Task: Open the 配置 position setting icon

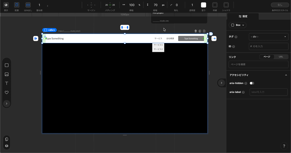Action: point(17,5)
